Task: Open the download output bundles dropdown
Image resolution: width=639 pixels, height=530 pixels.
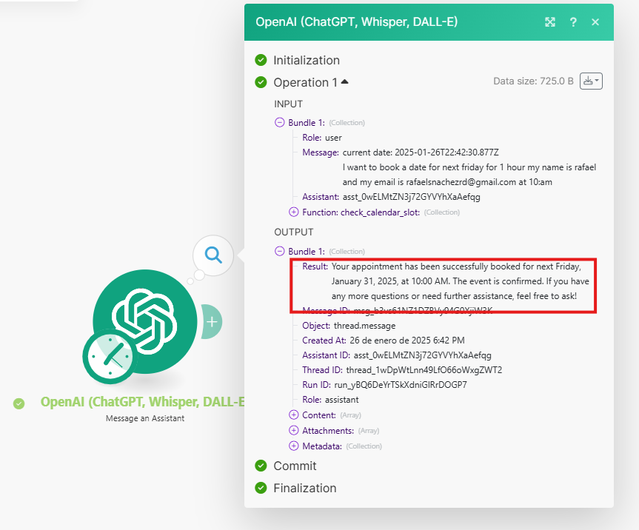Action: point(591,81)
